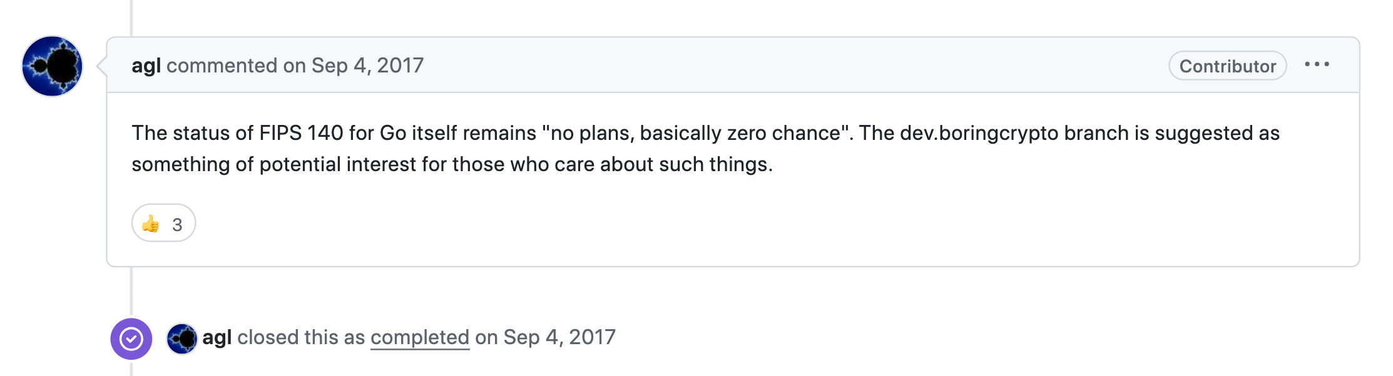Open comment permalink date Sep 4, 2017
The height and width of the screenshot is (376, 1393).
[x=367, y=65]
